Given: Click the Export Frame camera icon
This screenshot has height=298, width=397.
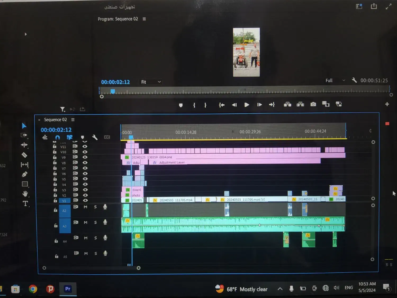Looking at the screenshot, I should (x=313, y=104).
